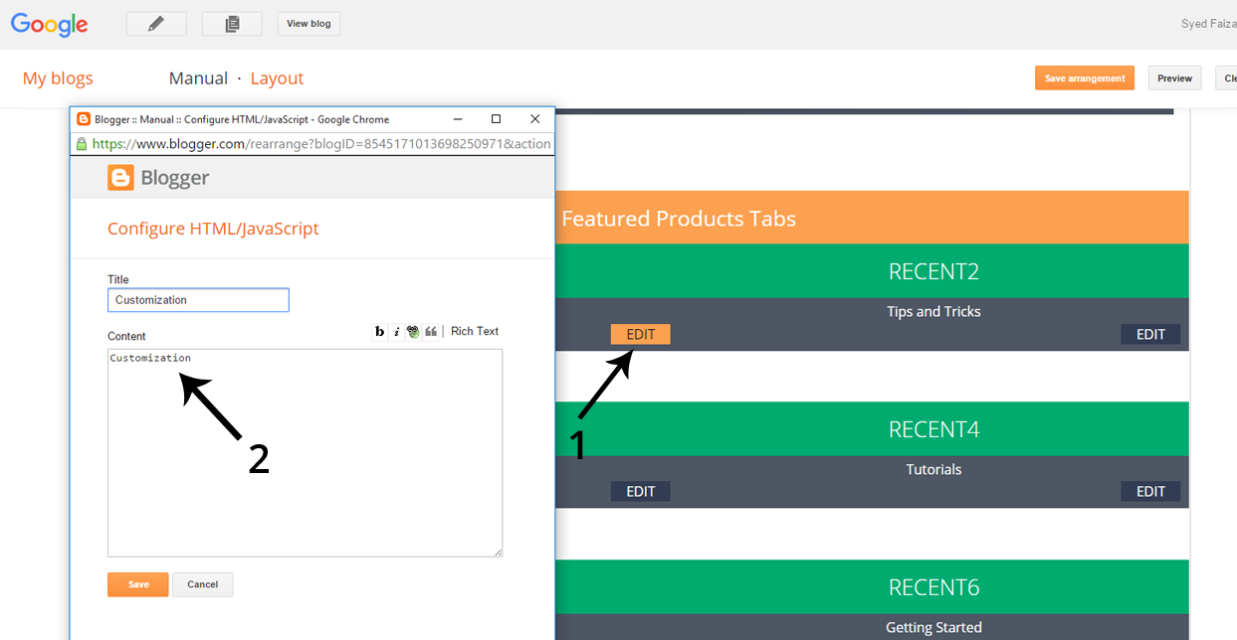Click the Title input field
Image resolution: width=1237 pixels, height=640 pixels.
coord(198,300)
